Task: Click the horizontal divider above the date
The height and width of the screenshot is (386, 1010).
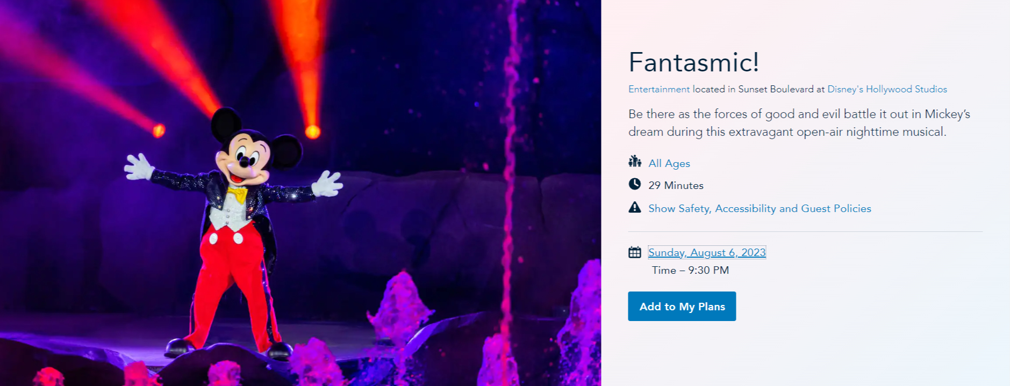Action: tap(805, 232)
